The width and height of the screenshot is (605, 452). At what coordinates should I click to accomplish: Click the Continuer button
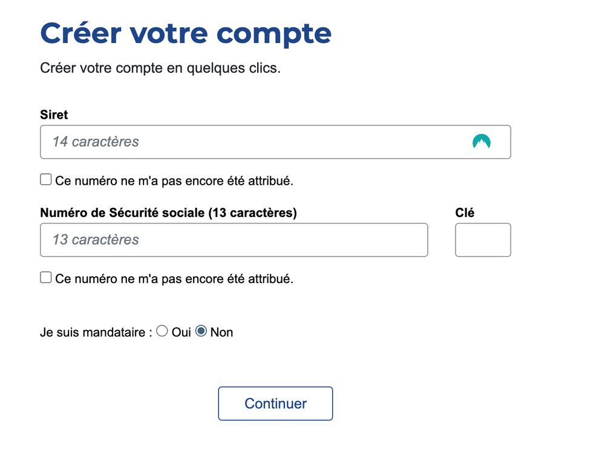275,404
